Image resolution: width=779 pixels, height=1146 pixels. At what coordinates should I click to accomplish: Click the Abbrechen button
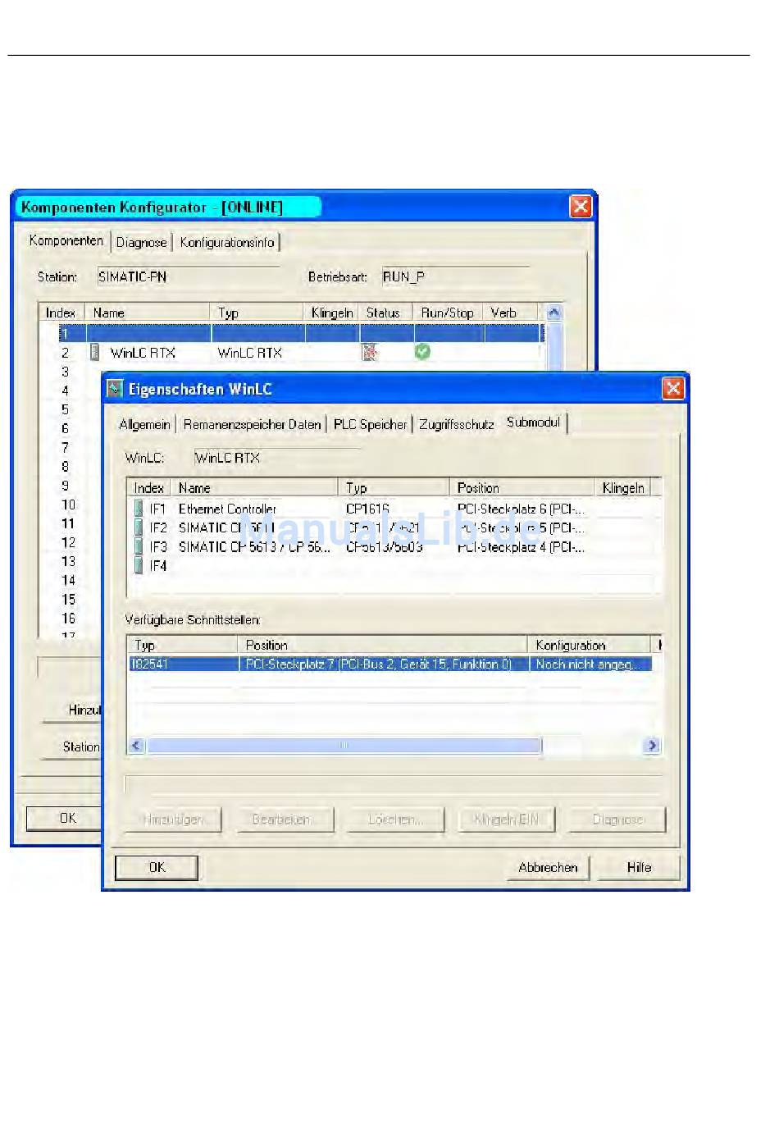click(x=548, y=867)
